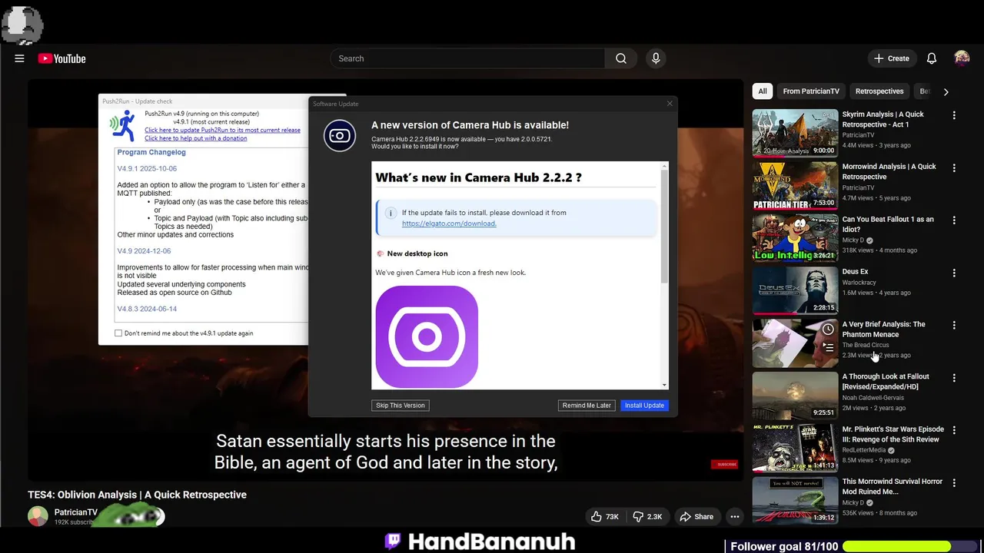Image resolution: width=984 pixels, height=553 pixels.
Task: Start voice search with microphone icon
Action: pyautogui.click(x=656, y=58)
